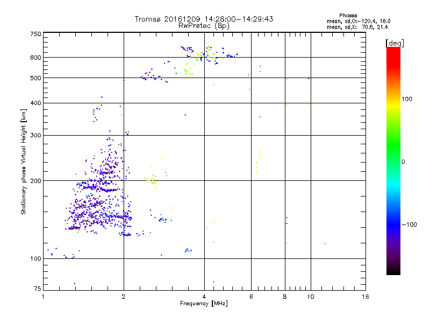Click the x-axis tick label '6'
The width and height of the screenshot is (430, 323).
pos(251,297)
